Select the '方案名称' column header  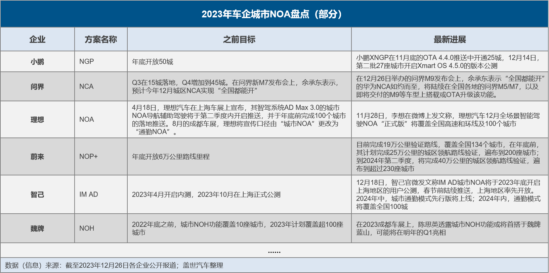[x=101, y=39]
